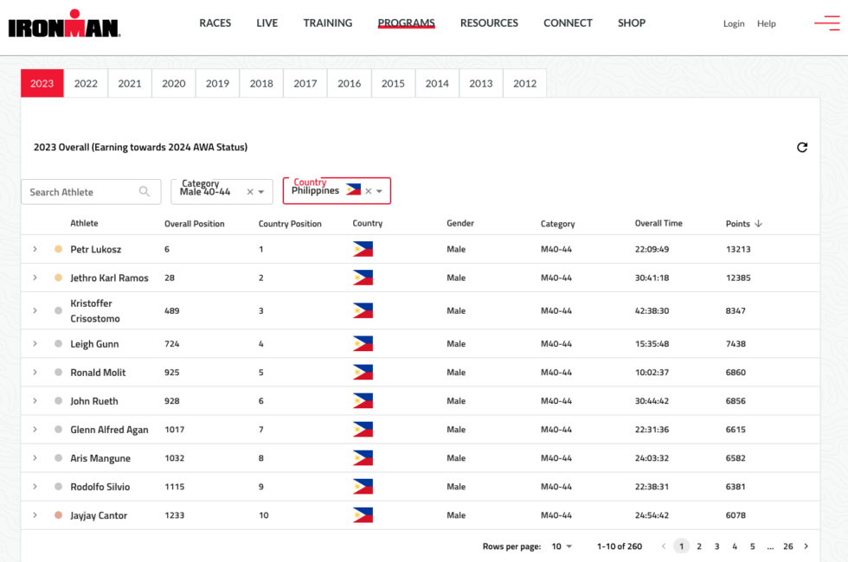Expand Leigh Gunn's row
Screen dimensions: 848x562
[x=35, y=344]
